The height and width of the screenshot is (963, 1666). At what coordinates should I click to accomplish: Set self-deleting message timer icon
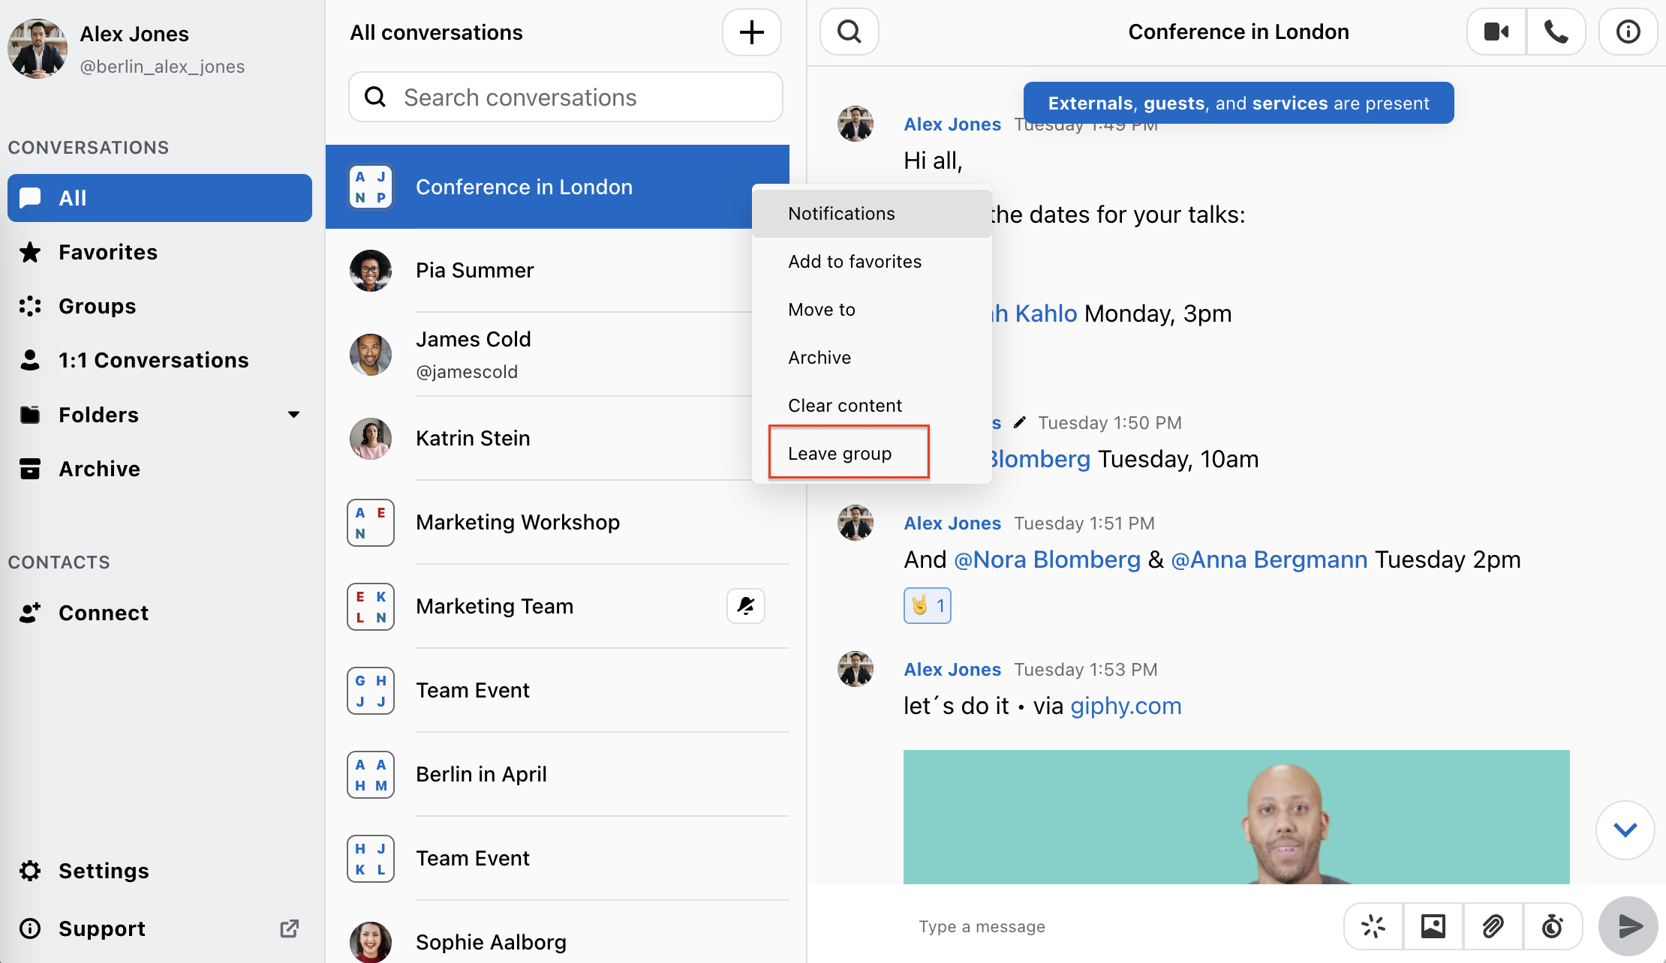pos(1553,926)
